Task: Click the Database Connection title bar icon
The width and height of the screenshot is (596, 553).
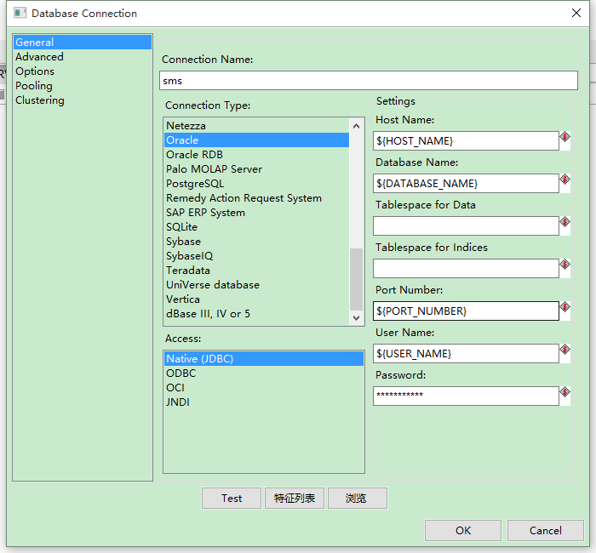Action: coord(20,13)
